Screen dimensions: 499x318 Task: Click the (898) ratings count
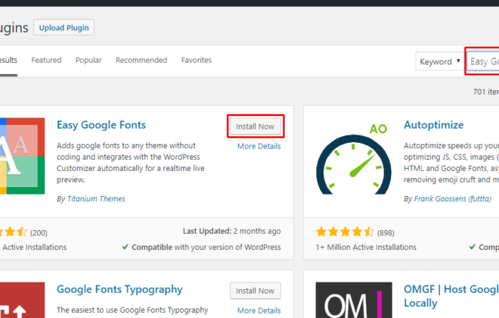(x=386, y=233)
